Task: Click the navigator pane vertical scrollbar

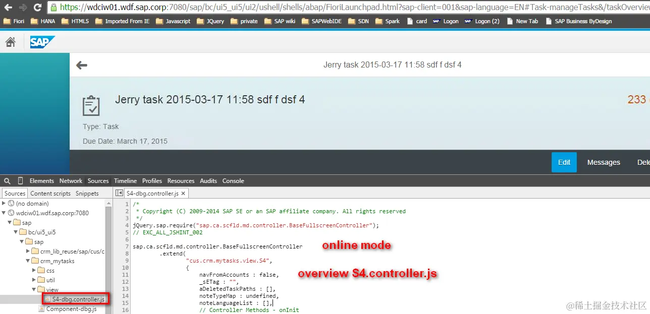Action: (x=108, y=252)
